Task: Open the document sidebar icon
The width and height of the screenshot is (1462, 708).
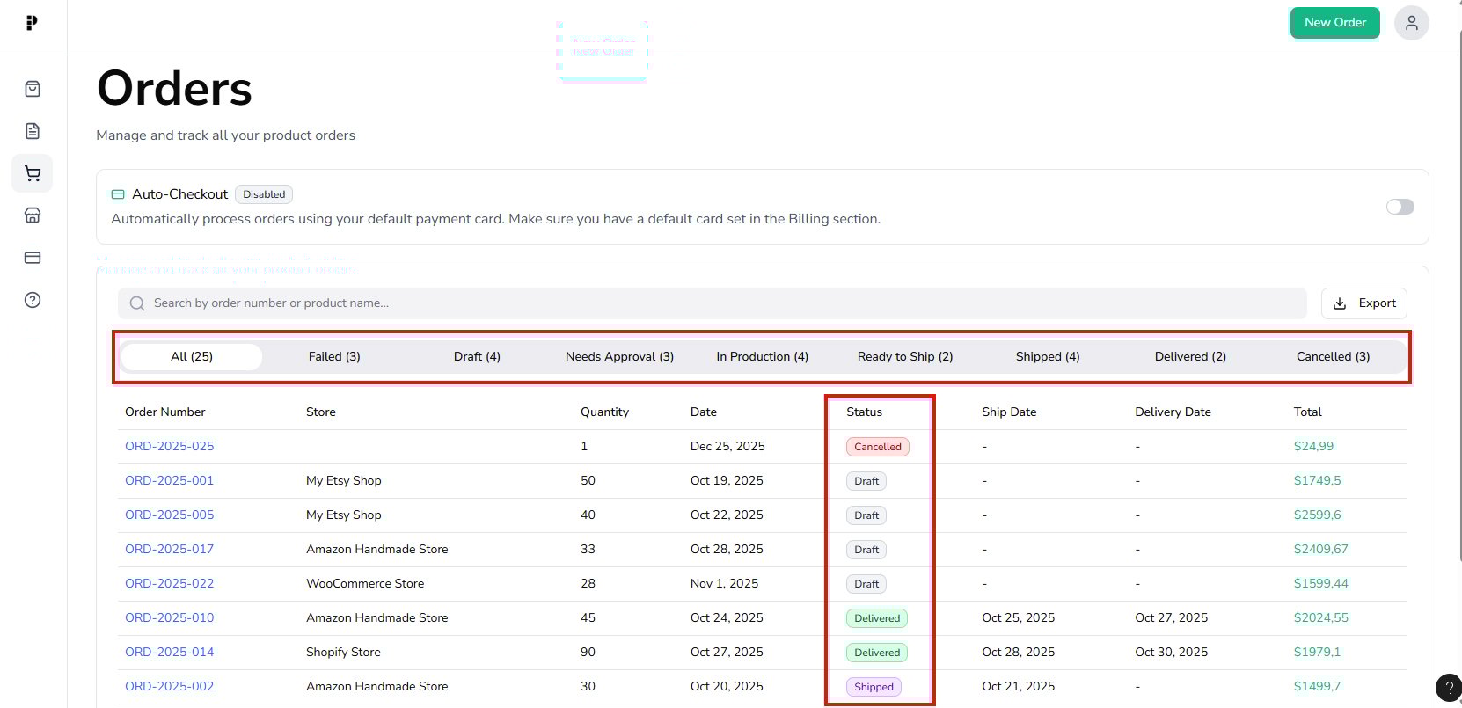Action: [x=33, y=131]
